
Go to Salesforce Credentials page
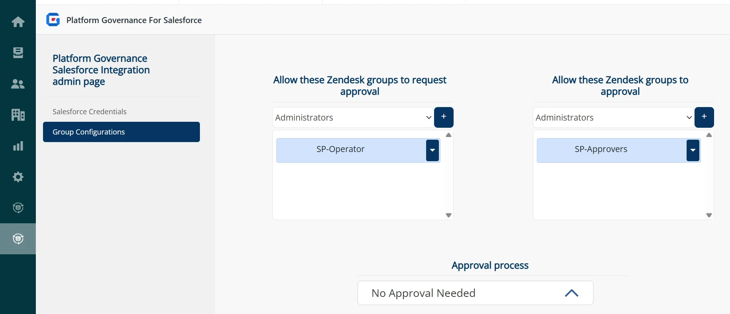(90, 112)
